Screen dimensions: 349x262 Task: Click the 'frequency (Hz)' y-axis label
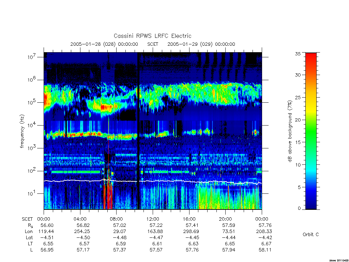[x=22, y=131]
